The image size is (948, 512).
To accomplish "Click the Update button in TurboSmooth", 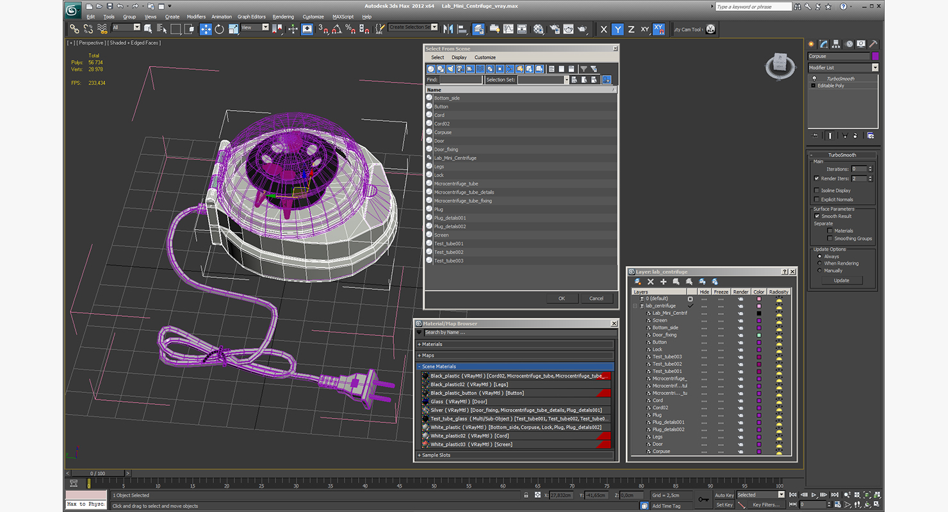I will (842, 280).
